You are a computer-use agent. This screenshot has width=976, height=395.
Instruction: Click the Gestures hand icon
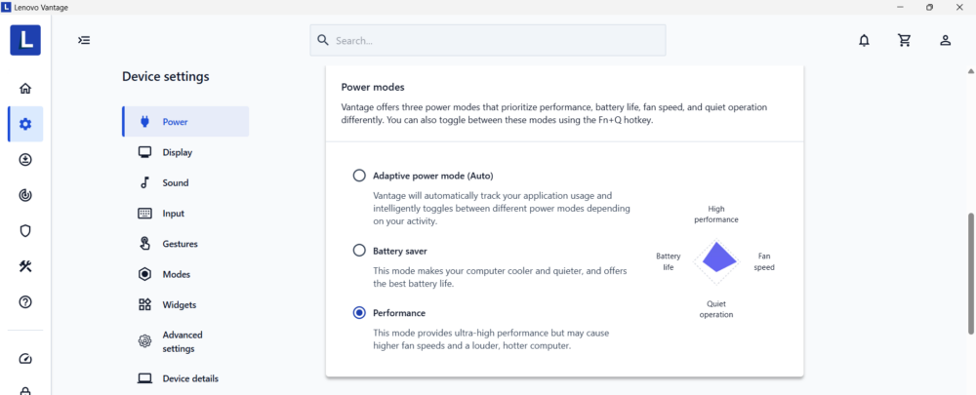point(144,244)
